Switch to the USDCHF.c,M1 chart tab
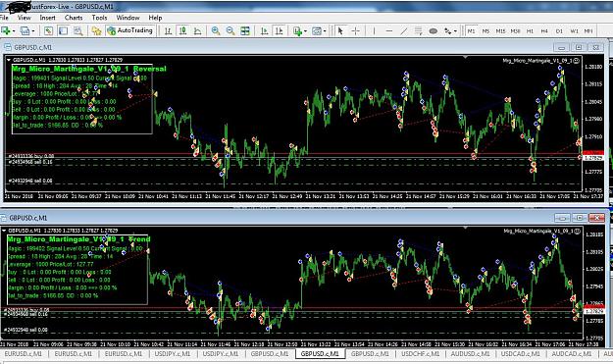This screenshot has height=364, width=613. click(420, 354)
